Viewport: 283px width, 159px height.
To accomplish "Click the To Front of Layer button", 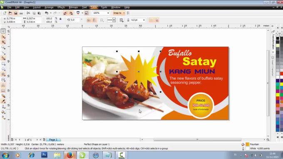I will coord(151,20).
